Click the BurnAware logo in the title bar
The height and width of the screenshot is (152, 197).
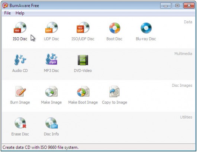click(5, 6)
